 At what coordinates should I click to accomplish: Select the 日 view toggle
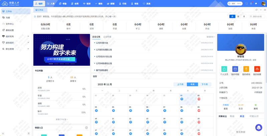tap(232, 16)
